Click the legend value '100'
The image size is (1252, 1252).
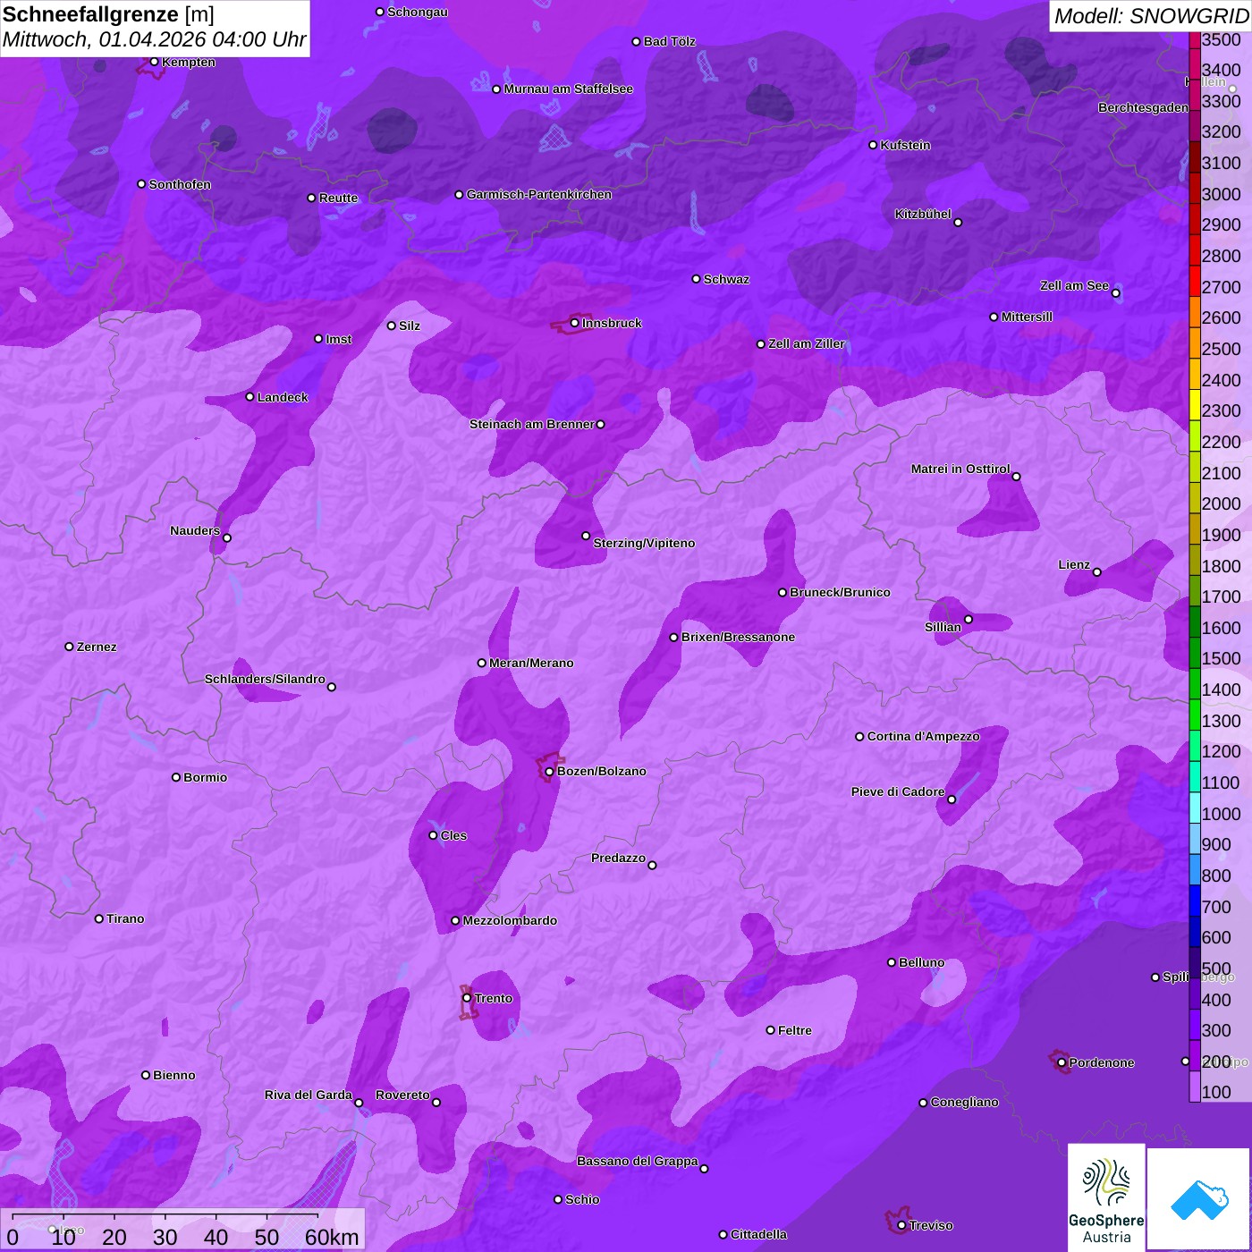tap(1216, 1092)
